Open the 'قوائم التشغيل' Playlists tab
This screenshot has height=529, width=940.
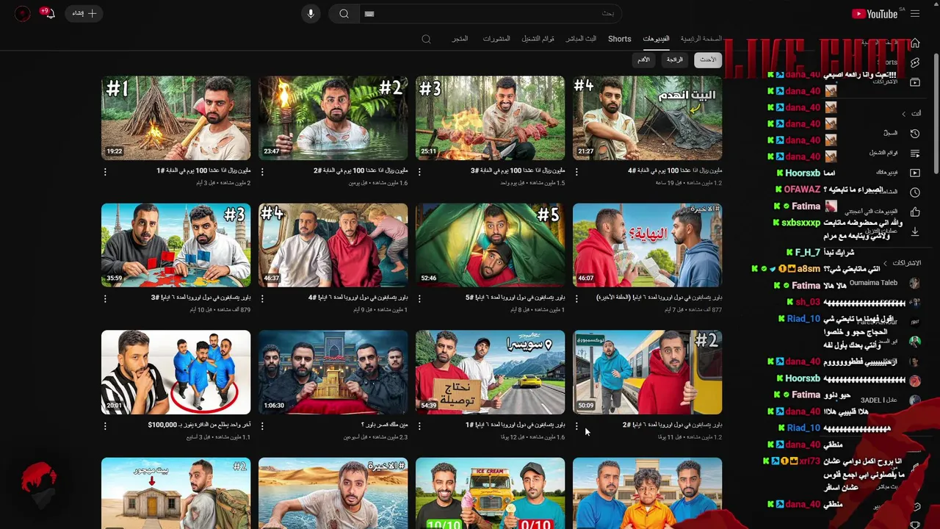coord(538,39)
